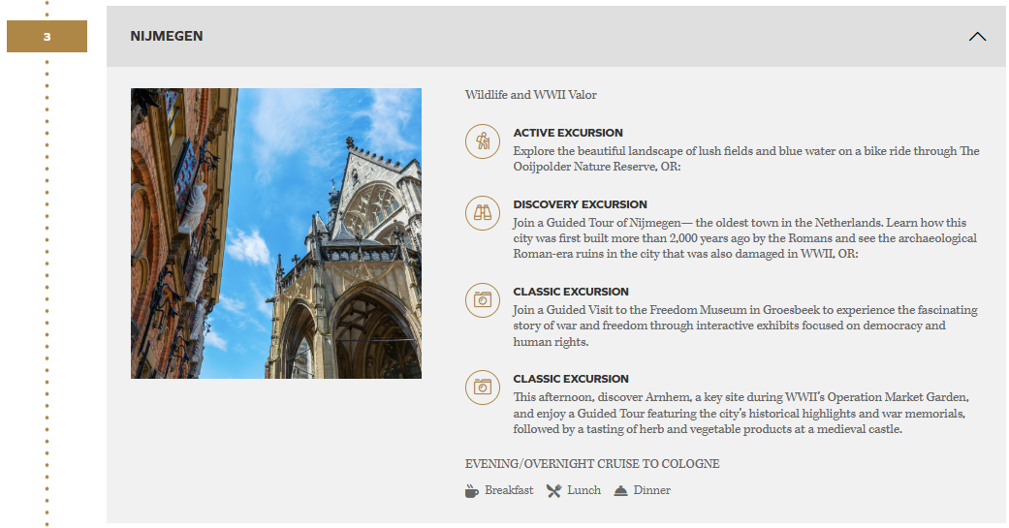This screenshot has height=528, width=1009.
Task: Click the hiker icon for Active Excursion
Action: 482,141
